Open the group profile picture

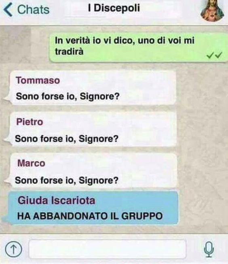point(213,11)
